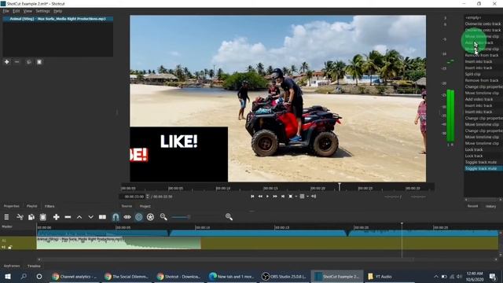This screenshot has height=283, width=503.
Task: Open the View menu
Action: pos(28,11)
